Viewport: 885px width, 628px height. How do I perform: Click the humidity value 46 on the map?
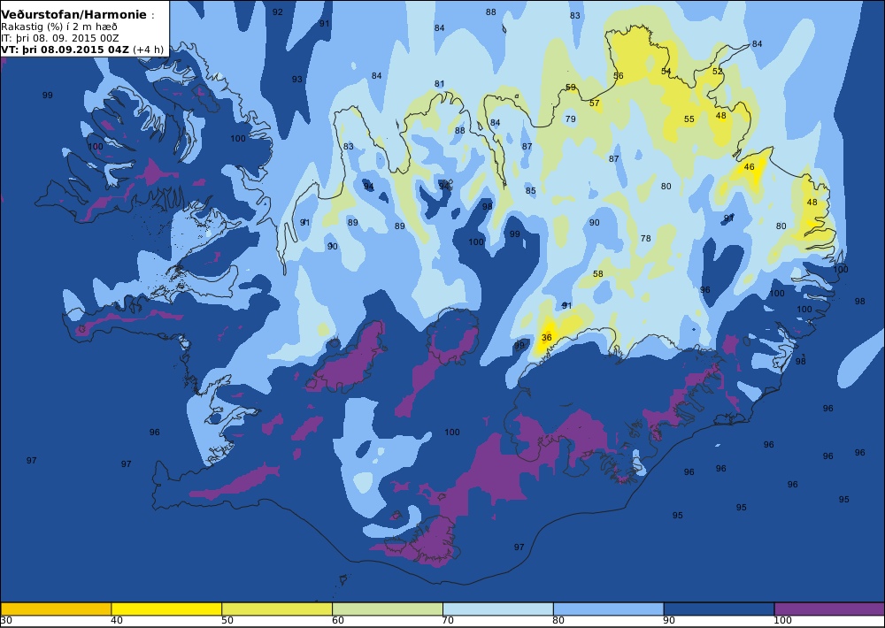coord(749,167)
